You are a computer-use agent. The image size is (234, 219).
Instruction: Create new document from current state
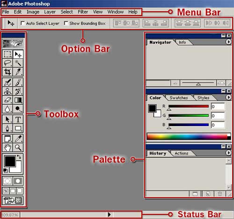[195, 194]
